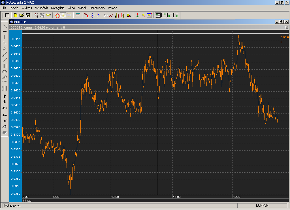Viewport: 290px width, 210px height.
Task: Expand the Ustawienia menu
Action: [97, 8]
